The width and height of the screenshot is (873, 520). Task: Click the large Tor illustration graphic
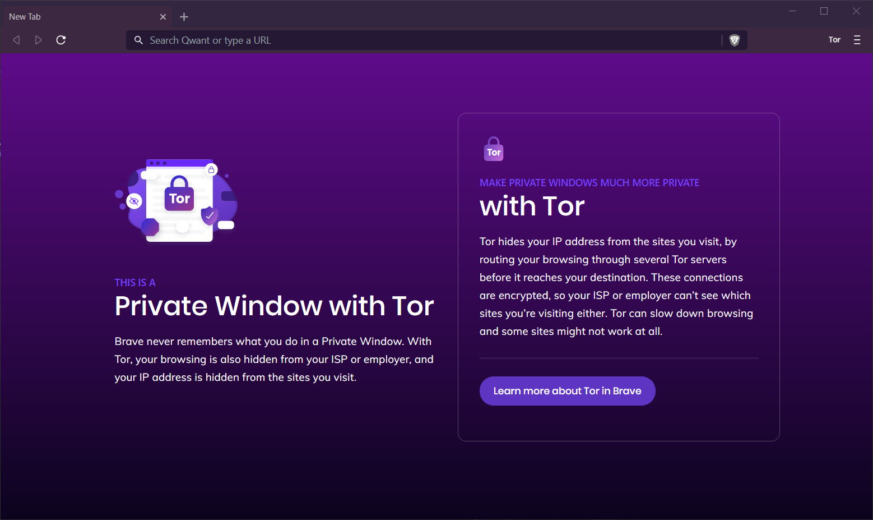177,200
